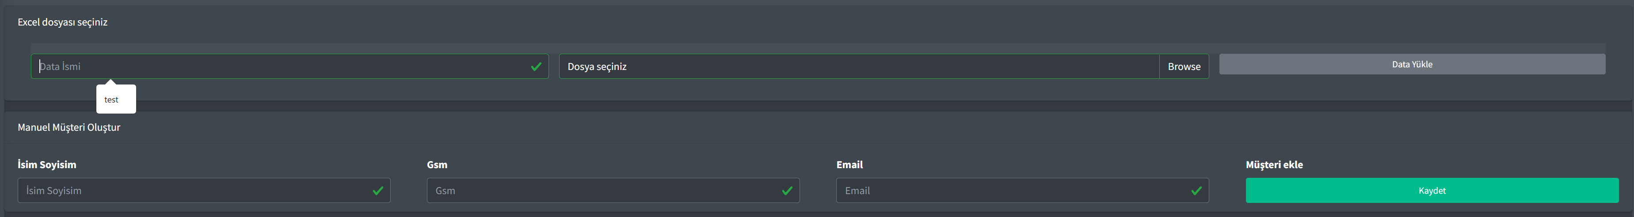
Task: Click the validation checkmark in İsim Soyisim field
Action: tap(378, 191)
